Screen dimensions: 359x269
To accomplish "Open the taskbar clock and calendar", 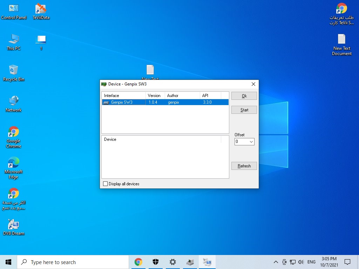I will point(329,262).
